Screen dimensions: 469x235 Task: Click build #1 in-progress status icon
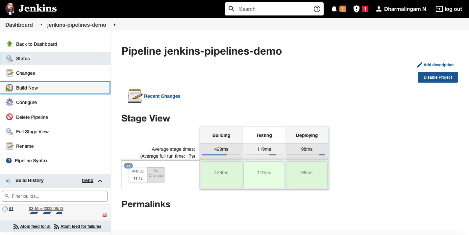(5, 209)
